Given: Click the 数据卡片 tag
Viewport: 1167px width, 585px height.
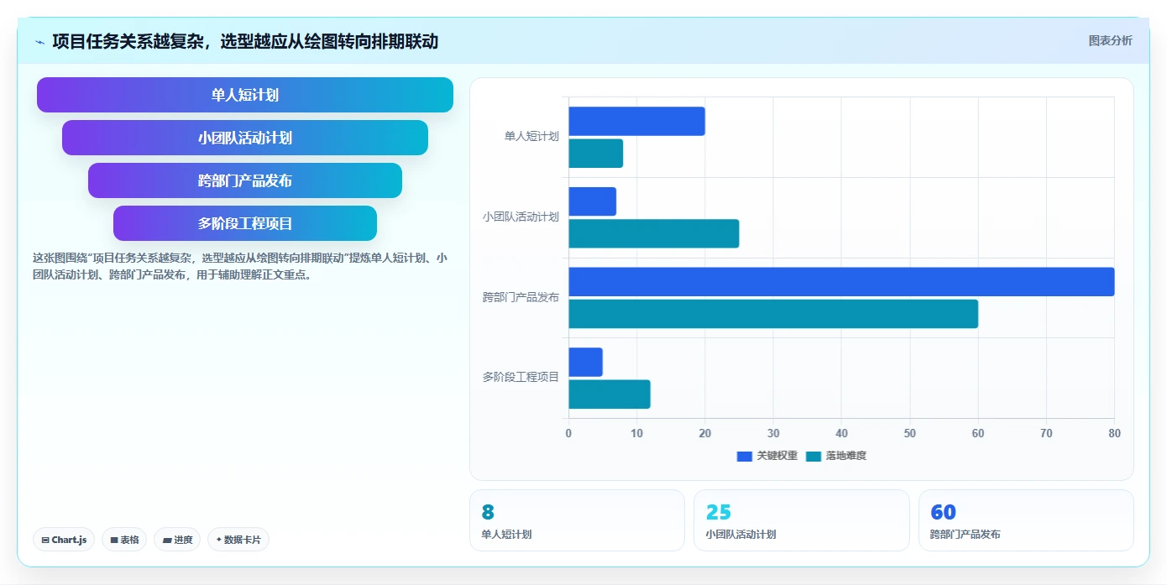Looking at the screenshot, I should 238,540.
